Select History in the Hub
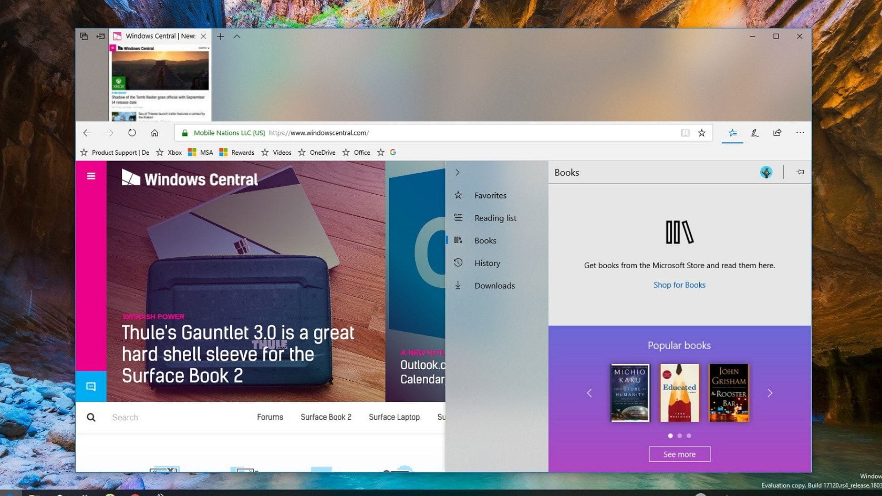 coord(497,263)
